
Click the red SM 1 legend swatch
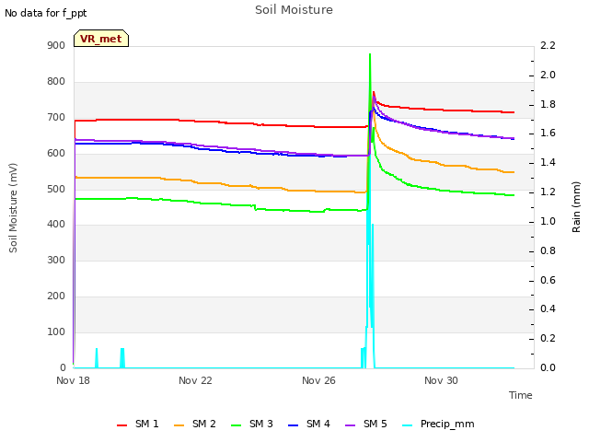click(x=122, y=425)
